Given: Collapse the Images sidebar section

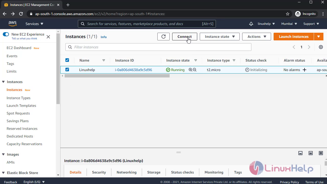Looking at the screenshot, I should 3,154.
